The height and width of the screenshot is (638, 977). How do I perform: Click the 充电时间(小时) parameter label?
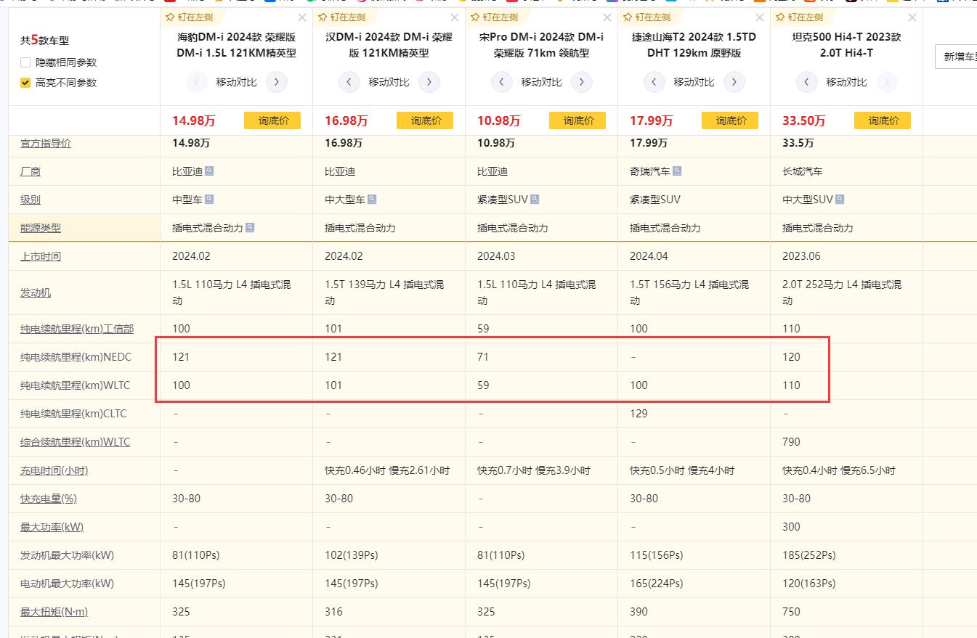54,470
